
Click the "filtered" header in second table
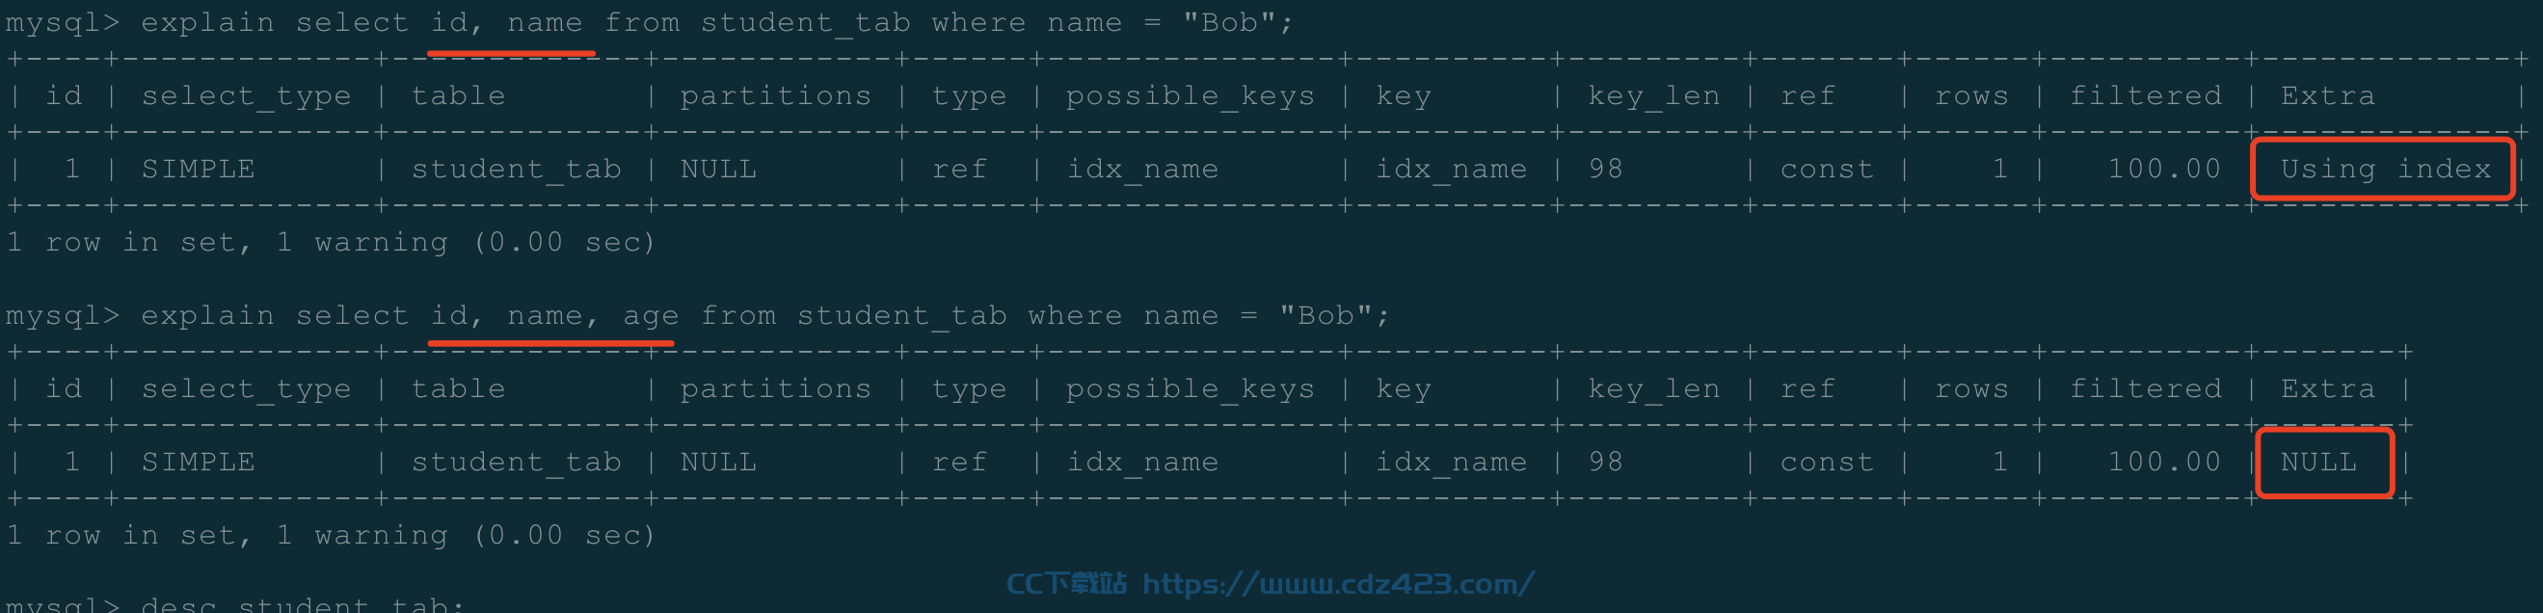click(2145, 389)
